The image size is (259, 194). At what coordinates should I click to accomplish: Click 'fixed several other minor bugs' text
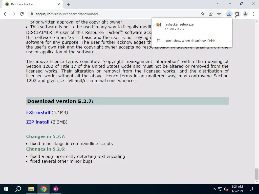click(x=61, y=161)
